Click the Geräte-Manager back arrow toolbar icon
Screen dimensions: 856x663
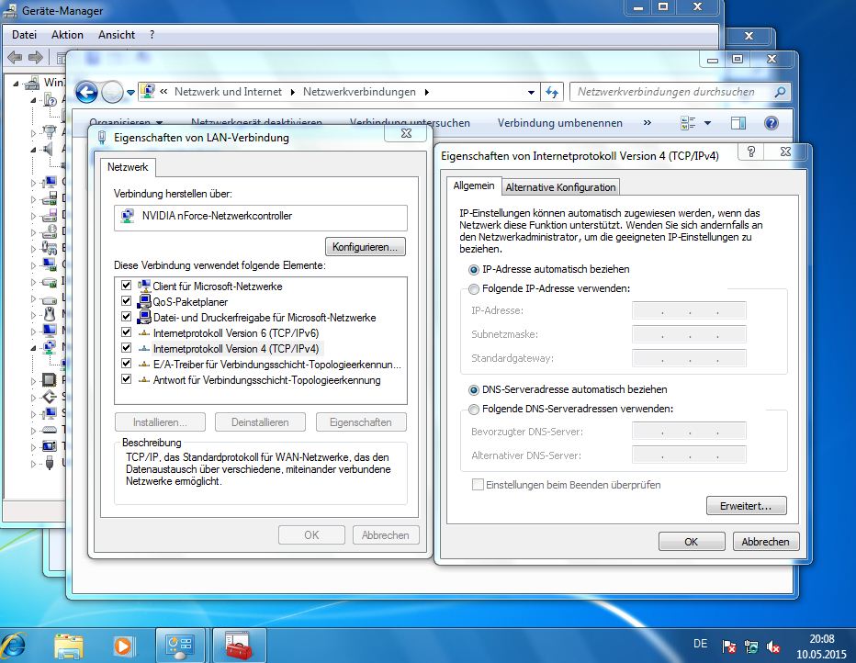pyautogui.click(x=15, y=57)
